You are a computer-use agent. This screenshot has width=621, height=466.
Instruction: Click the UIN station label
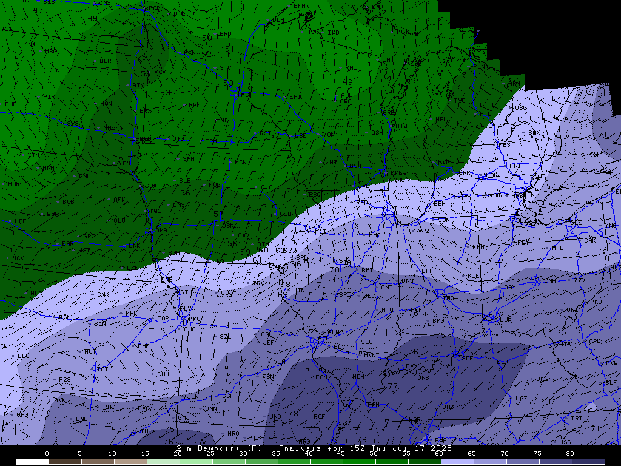click(299, 291)
